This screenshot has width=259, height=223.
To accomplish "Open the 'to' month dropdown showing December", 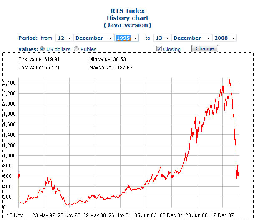I will 192,38.
